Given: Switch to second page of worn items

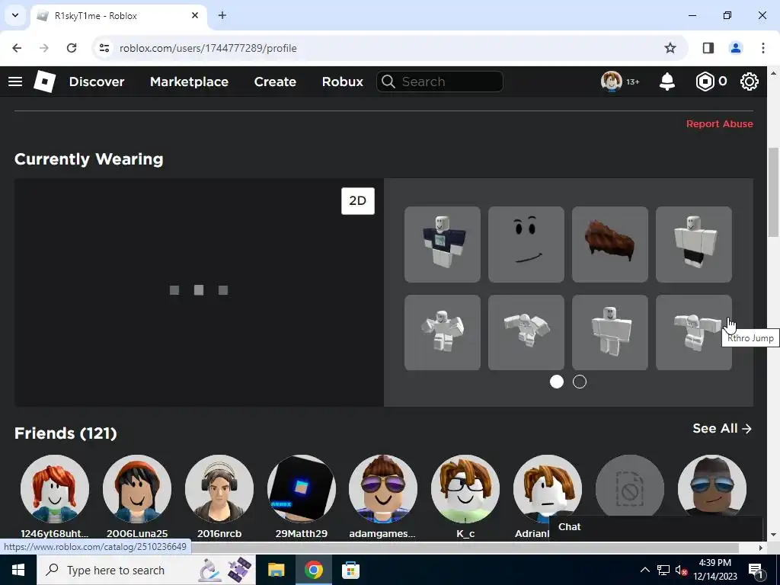Looking at the screenshot, I should click(x=580, y=382).
